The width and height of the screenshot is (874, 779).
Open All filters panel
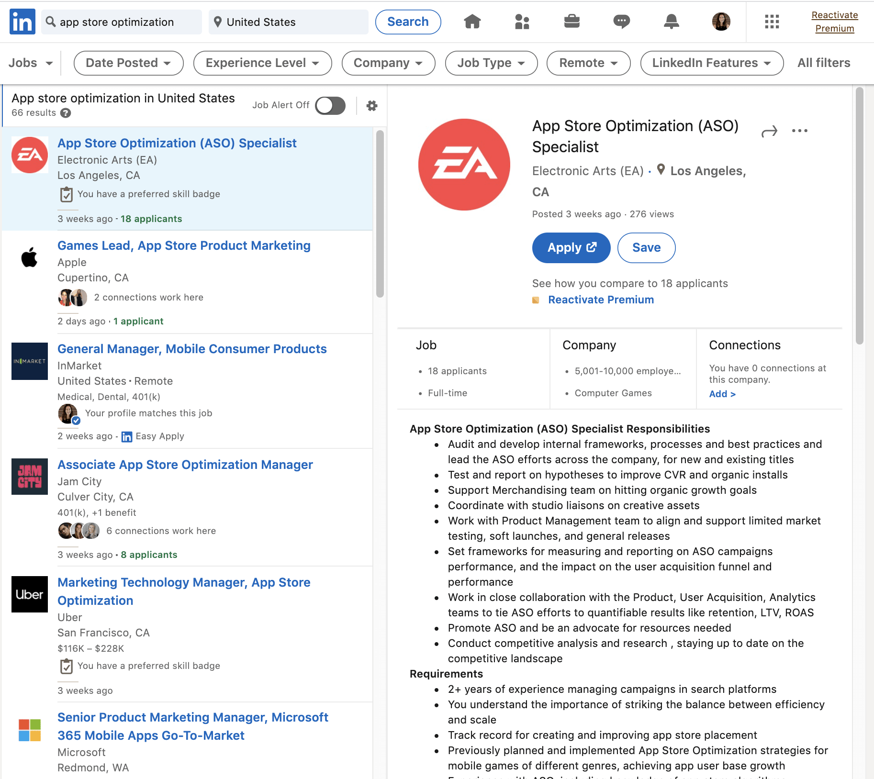point(824,63)
